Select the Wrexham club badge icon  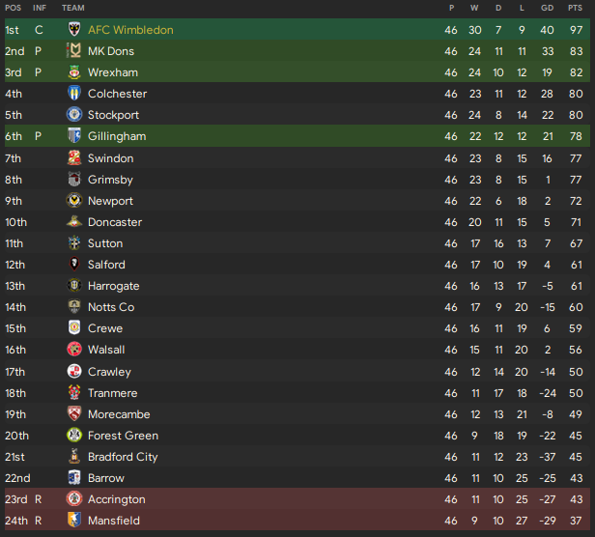click(74, 72)
